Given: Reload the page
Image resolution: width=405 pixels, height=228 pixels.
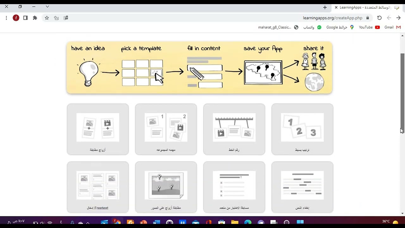Looking at the screenshot, I should 379,18.
